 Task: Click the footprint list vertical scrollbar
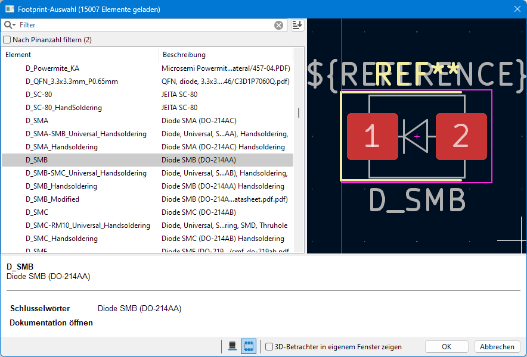tap(299, 113)
